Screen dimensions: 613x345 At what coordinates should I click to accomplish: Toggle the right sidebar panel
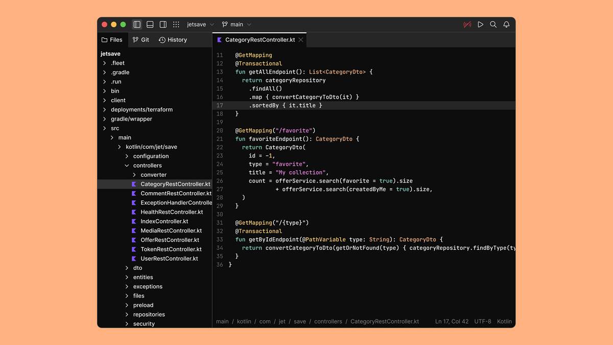click(163, 25)
